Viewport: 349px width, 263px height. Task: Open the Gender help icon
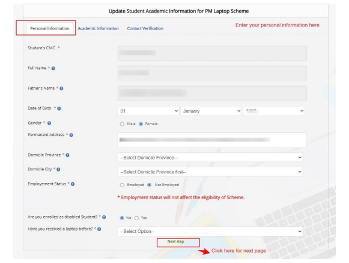[49, 123]
